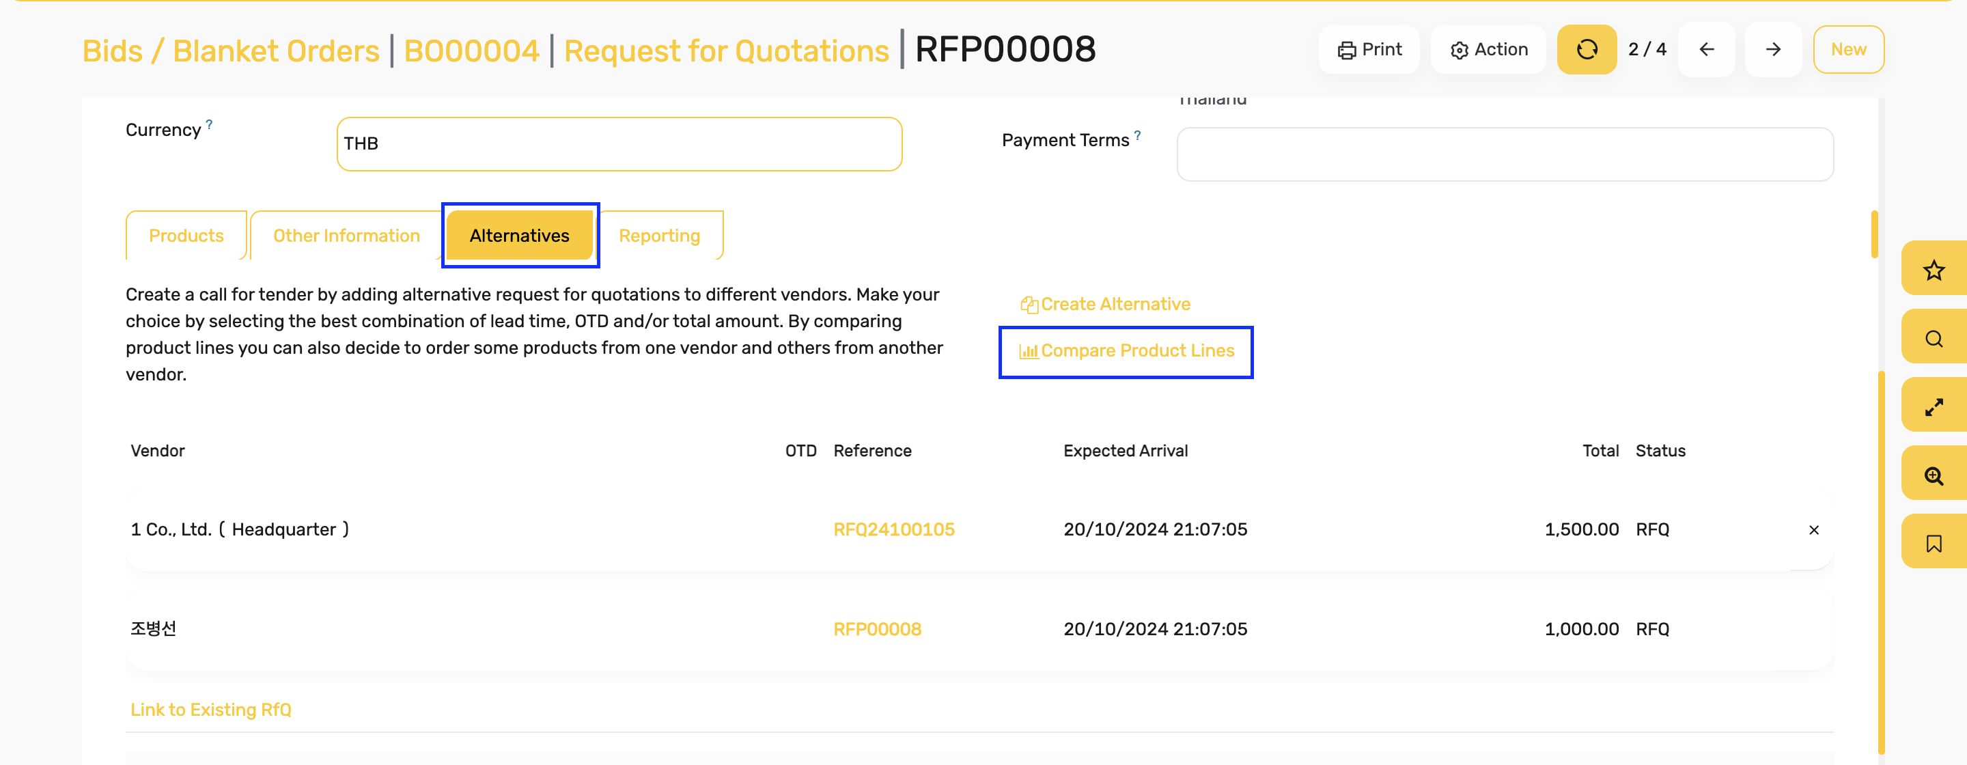Screen dimensions: 1967x765
Task: Remove the 1 Co., Ltd. alternative row
Action: [1813, 530]
